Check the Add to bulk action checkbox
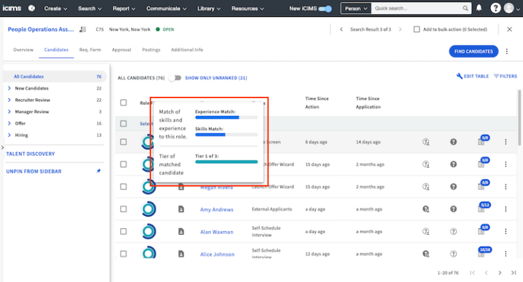523x282 pixels. tap(417, 29)
